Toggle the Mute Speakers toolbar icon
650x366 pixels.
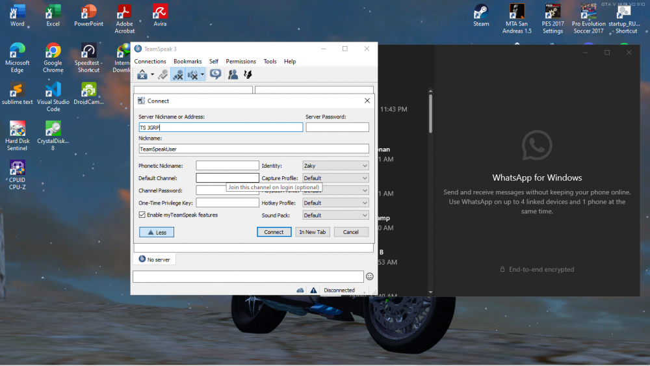(192, 75)
